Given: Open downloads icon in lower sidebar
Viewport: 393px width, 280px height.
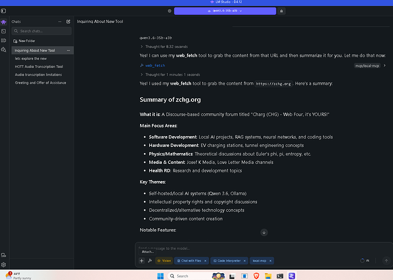Looking at the screenshot, I should 3,255.
